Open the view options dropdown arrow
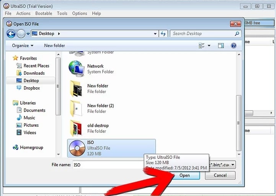 pos(209,46)
